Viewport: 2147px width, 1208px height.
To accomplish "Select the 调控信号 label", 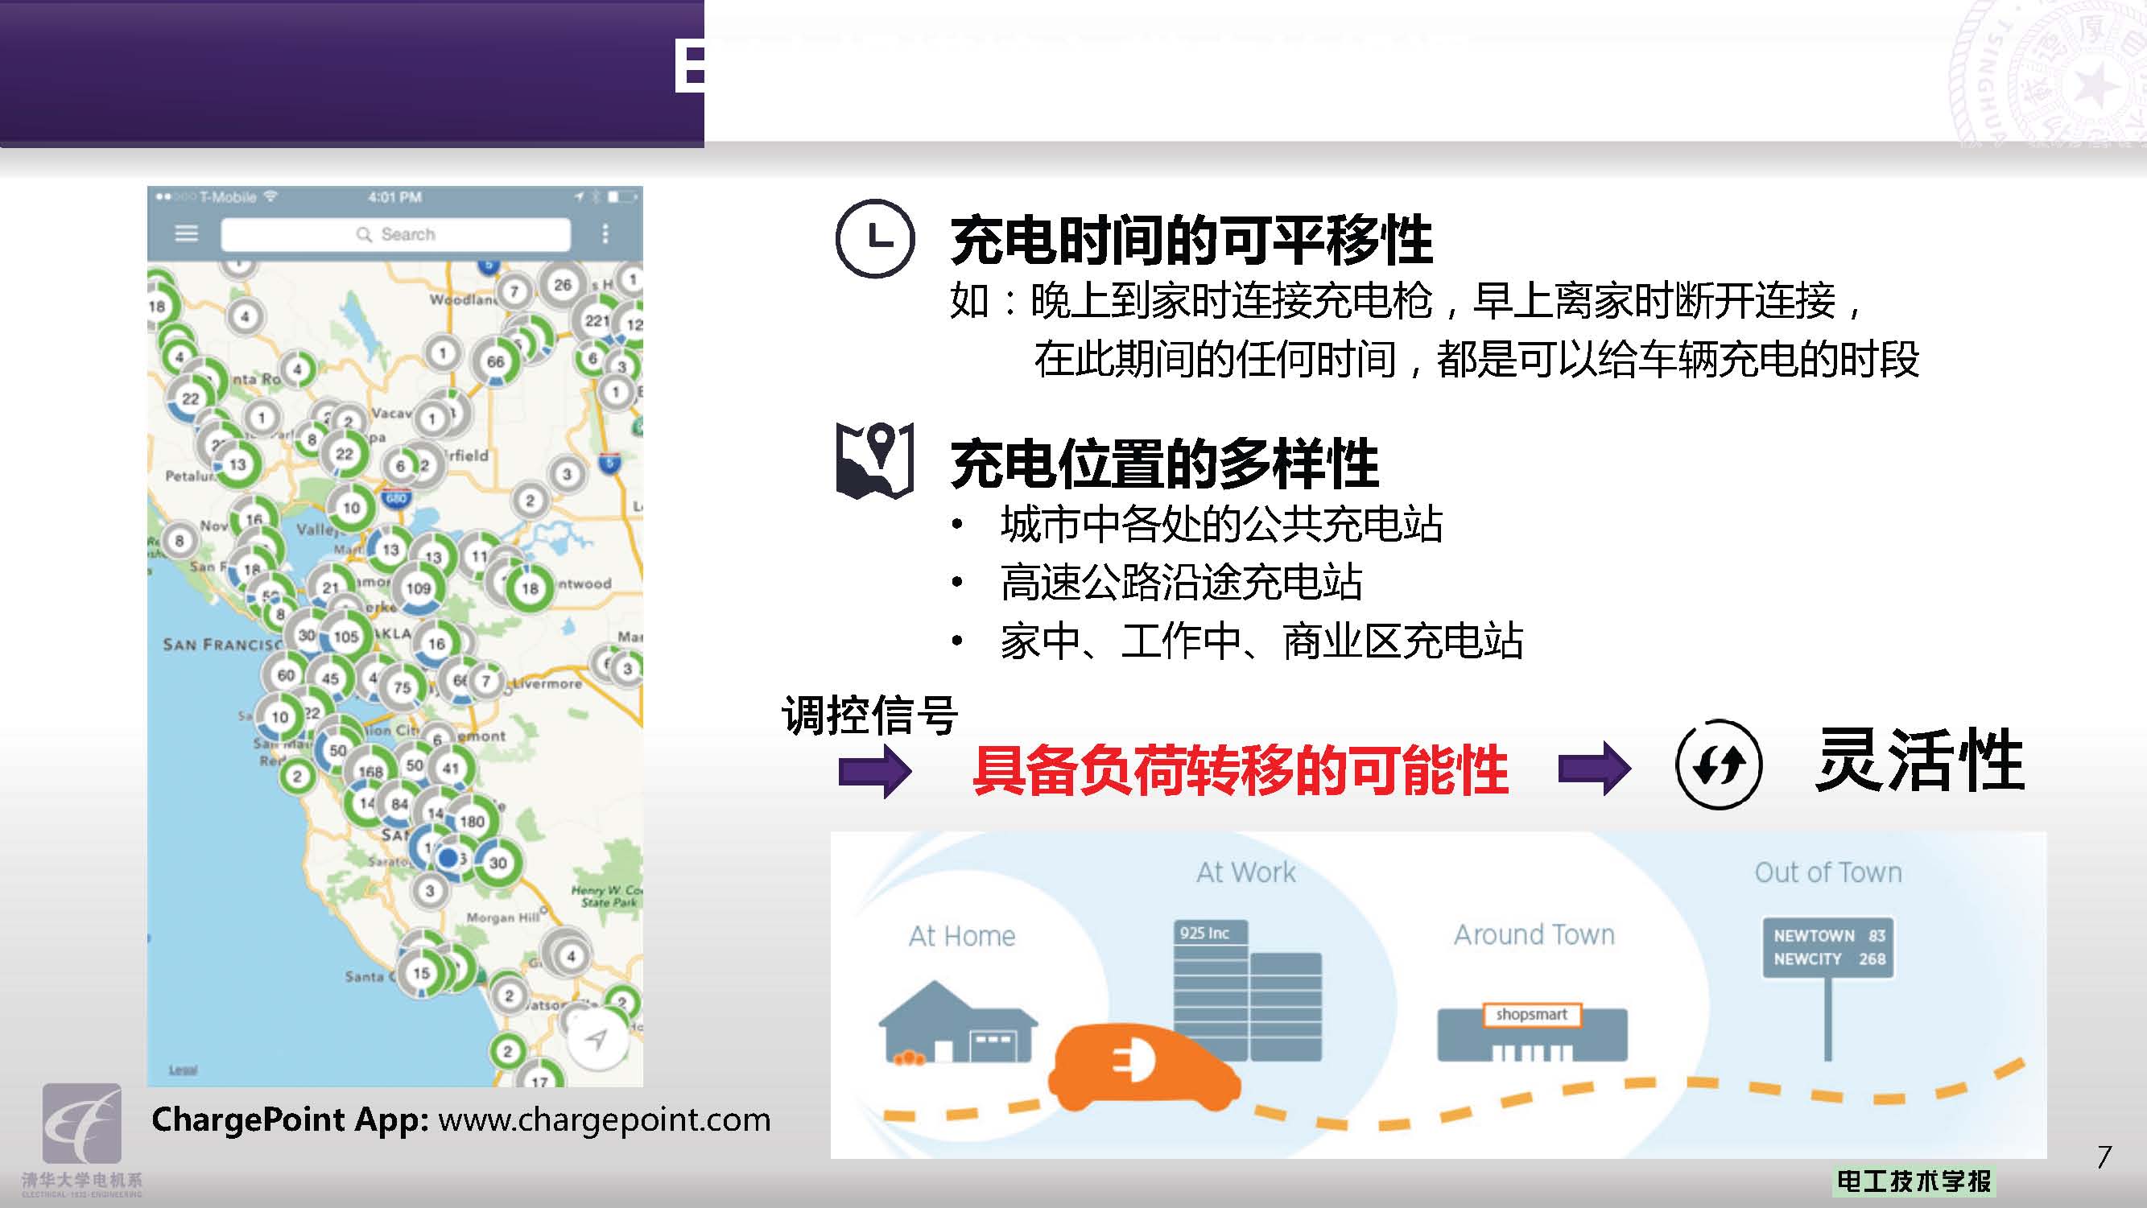I will coord(870,715).
